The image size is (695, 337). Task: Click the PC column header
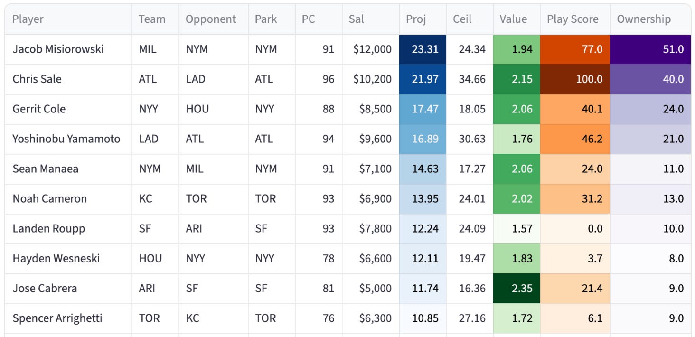319,19
